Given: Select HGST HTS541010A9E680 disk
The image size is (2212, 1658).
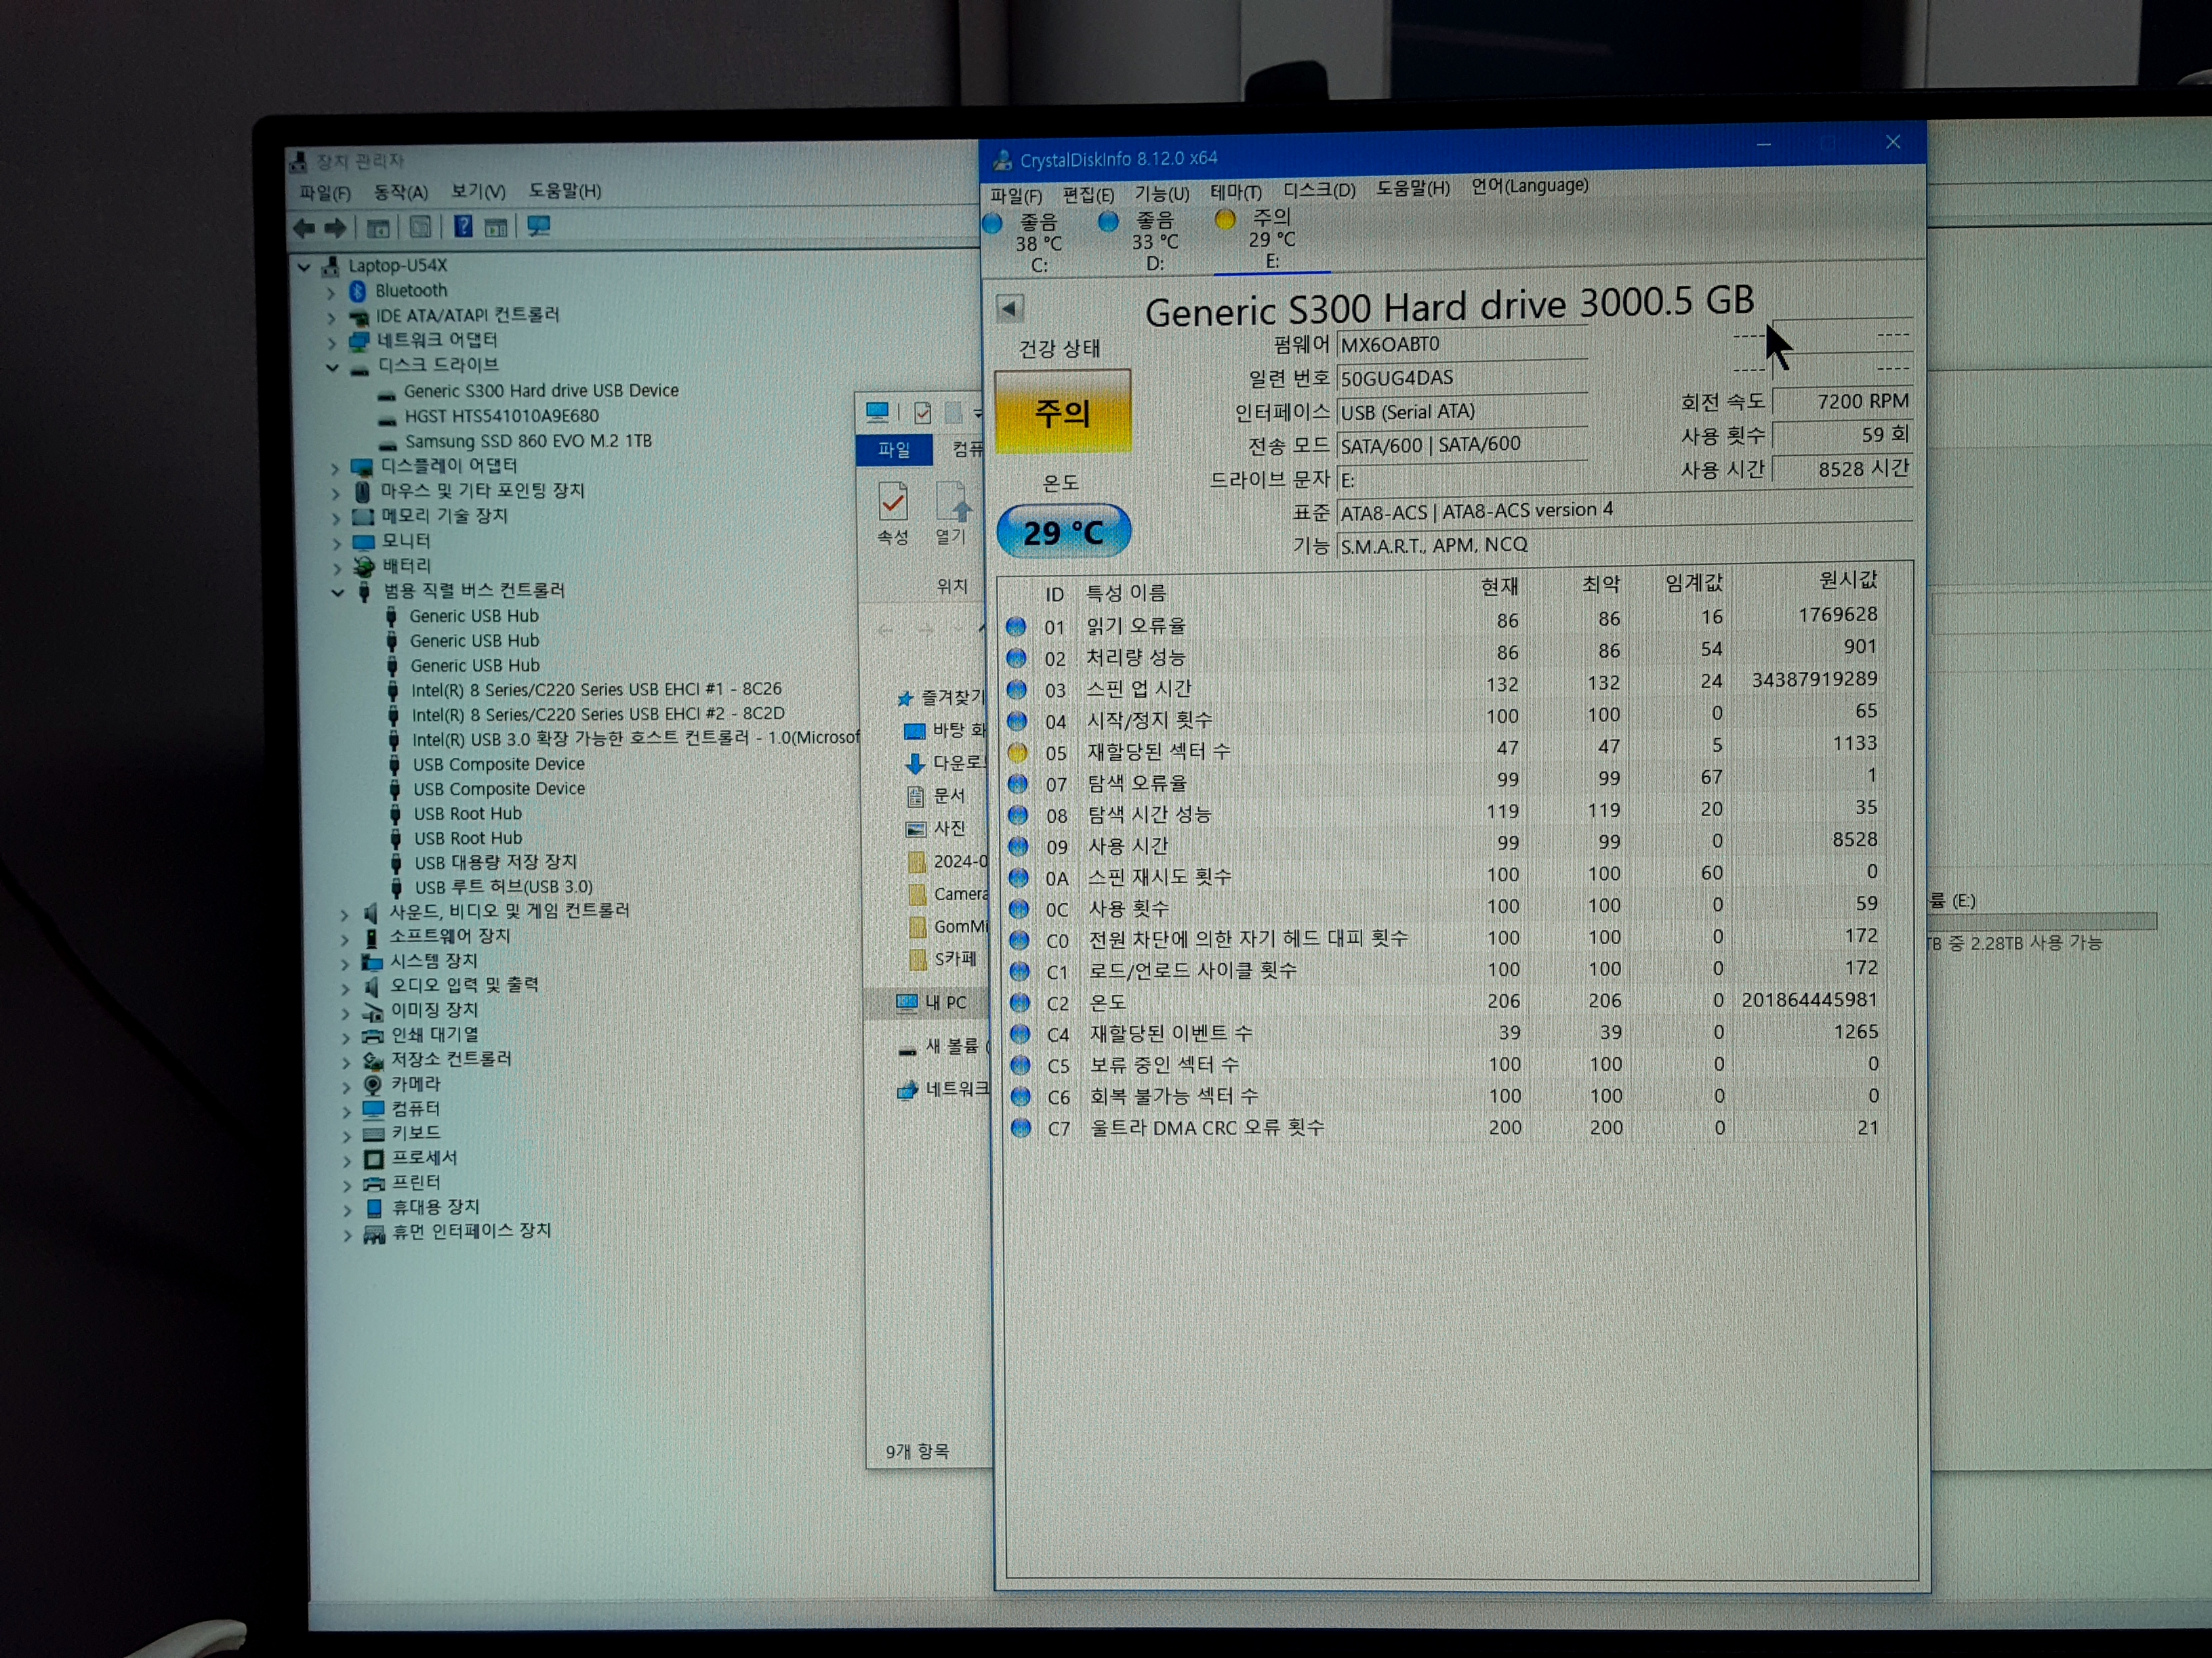Looking at the screenshot, I should 501,416.
